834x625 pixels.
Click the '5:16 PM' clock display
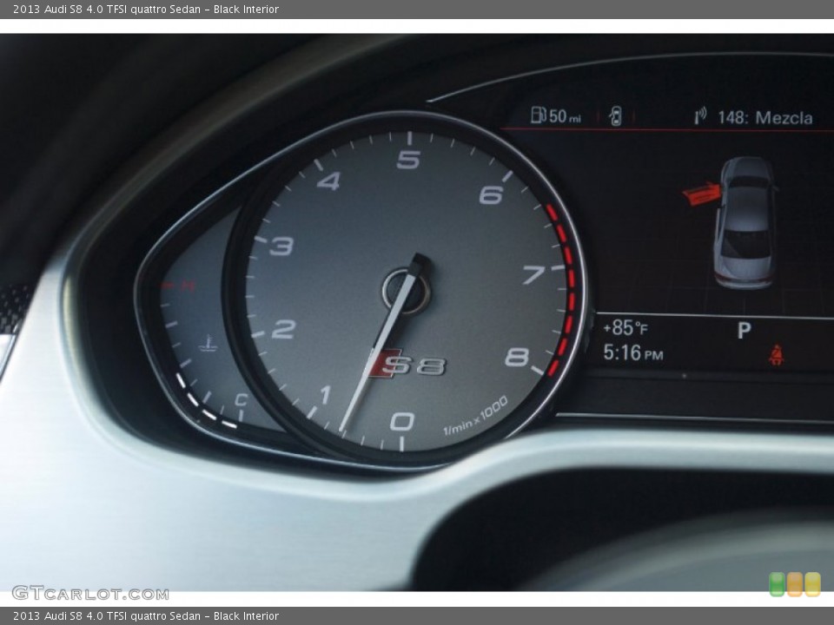[x=633, y=353]
